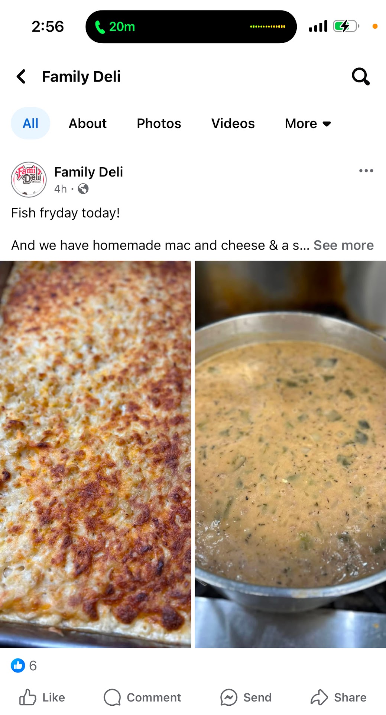Screen dimensions: 386x715
Task: Open the Comment button
Action: point(142,697)
